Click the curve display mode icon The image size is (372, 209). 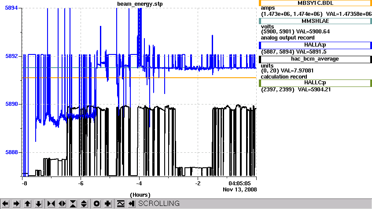point(121,204)
